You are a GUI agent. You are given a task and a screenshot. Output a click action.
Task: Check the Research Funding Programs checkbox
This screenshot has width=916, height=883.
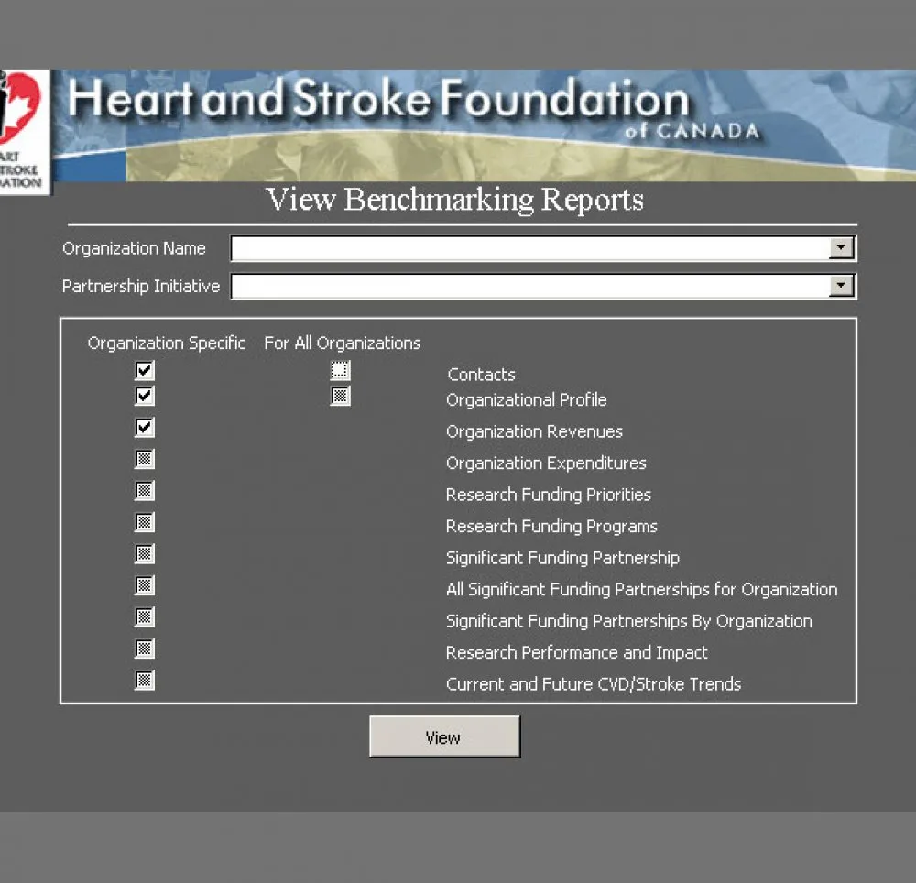[145, 522]
